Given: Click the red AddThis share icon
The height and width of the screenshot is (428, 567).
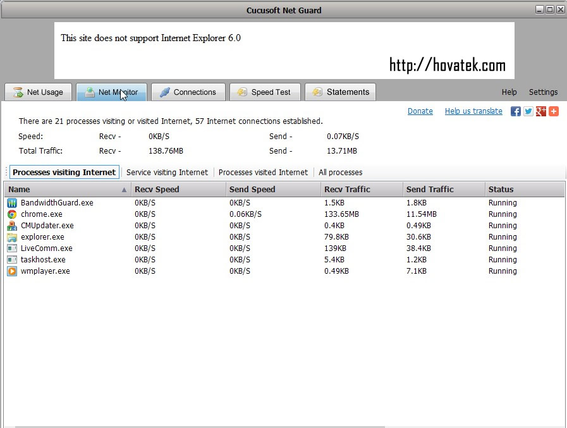Looking at the screenshot, I should click(x=554, y=111).
